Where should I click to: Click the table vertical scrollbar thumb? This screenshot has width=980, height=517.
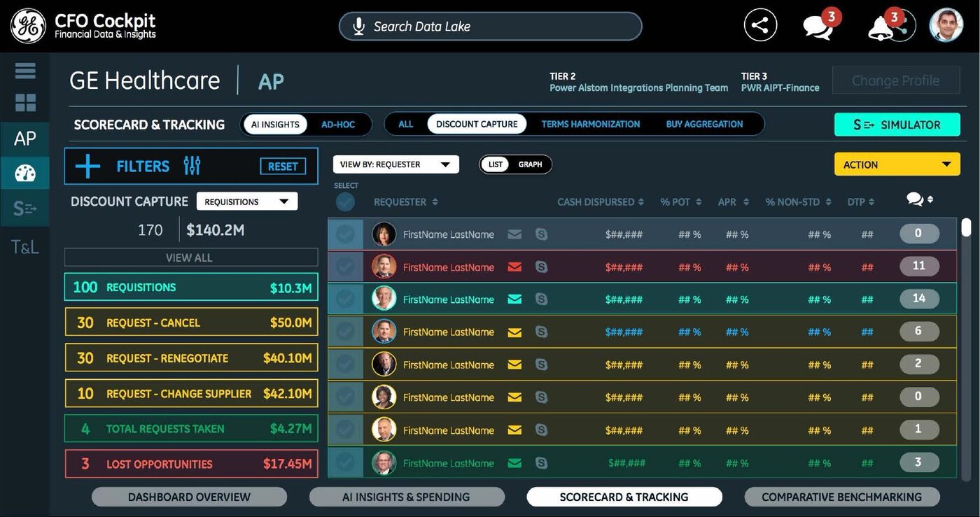pyautogui.click(x=967, y=227)
